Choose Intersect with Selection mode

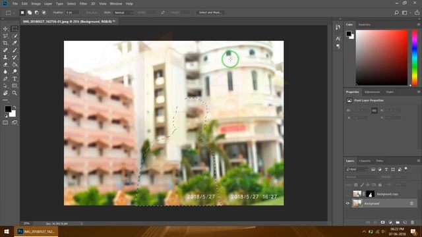pos(44,13)
